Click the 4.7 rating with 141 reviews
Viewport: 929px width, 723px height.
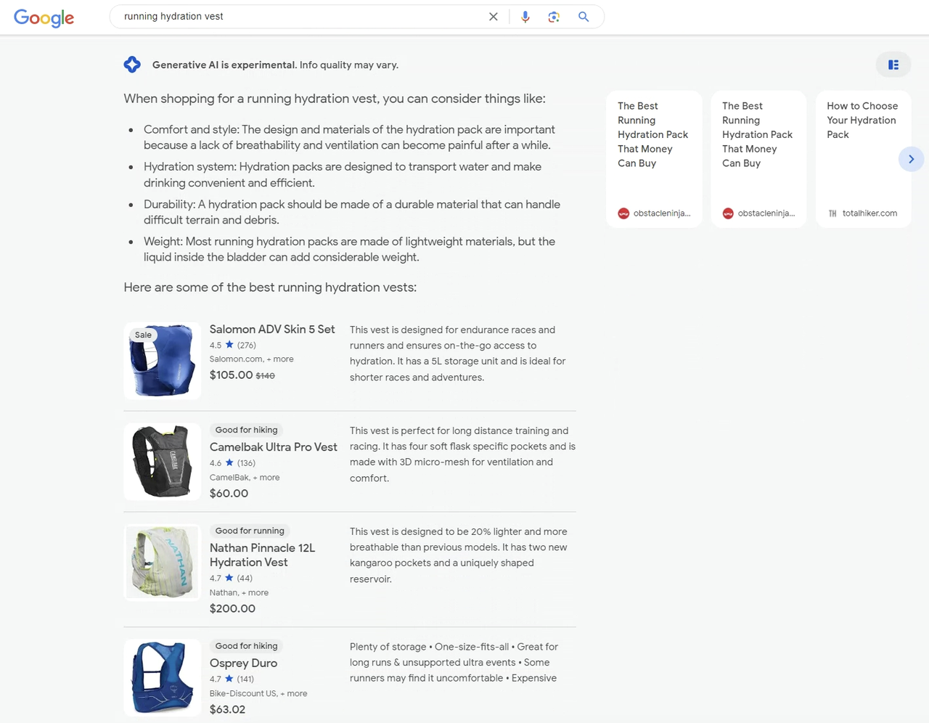click(x=232, y=679)
